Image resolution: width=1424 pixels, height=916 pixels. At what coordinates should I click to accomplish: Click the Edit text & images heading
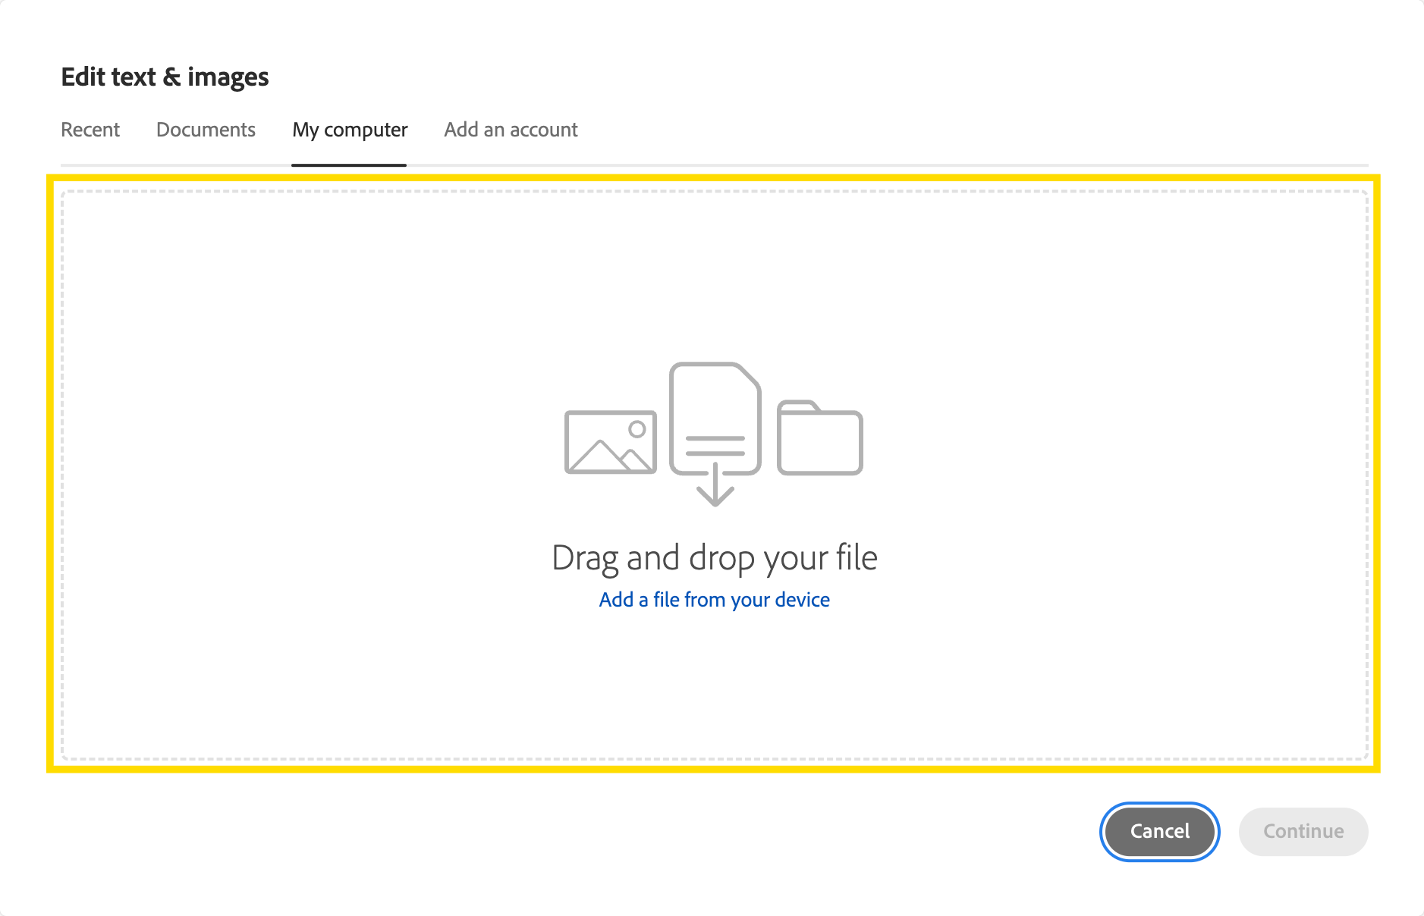165,77
